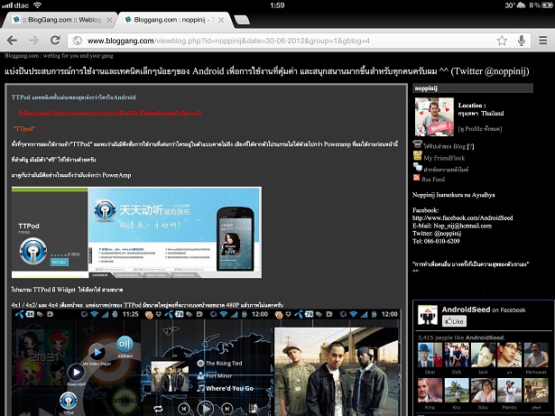
Task: Open the facebook.com/AndroidSeed link
Action: click(463, 217)
